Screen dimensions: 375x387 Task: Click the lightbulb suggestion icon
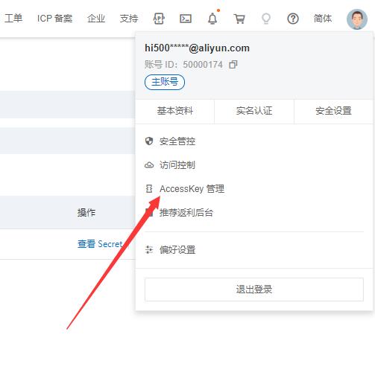click(266, 19)
